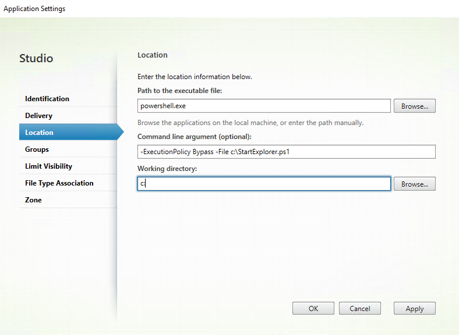Screen dimensions: 459x335
Task: Cancel the application settings dialog
Action: [x=359, y=308]
